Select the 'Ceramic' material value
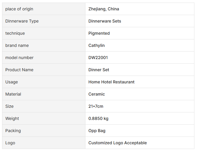The image size is (197, 151). point(97,94)
